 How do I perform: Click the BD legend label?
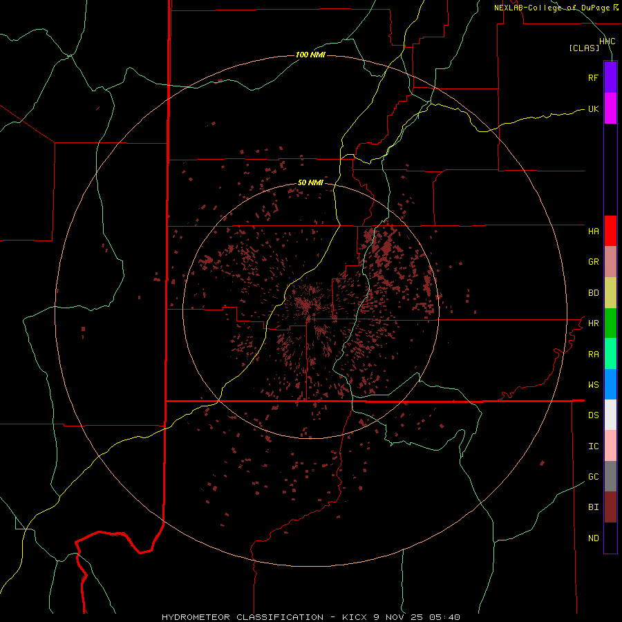click(593, 293)
